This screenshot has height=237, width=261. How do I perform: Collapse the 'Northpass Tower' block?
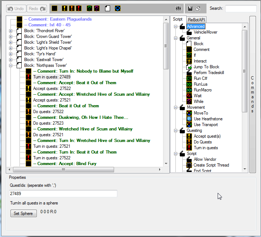tap(10, 65)
